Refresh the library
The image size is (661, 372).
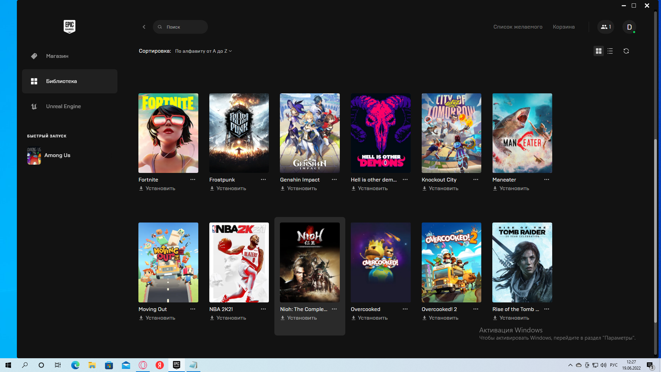click(626, 51)
